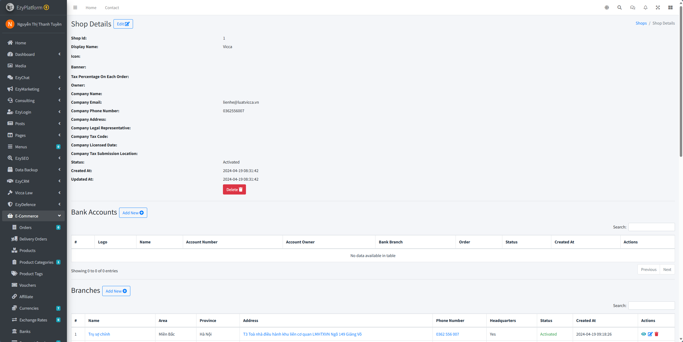Click the notifications bell icon

tap(646, 7)
